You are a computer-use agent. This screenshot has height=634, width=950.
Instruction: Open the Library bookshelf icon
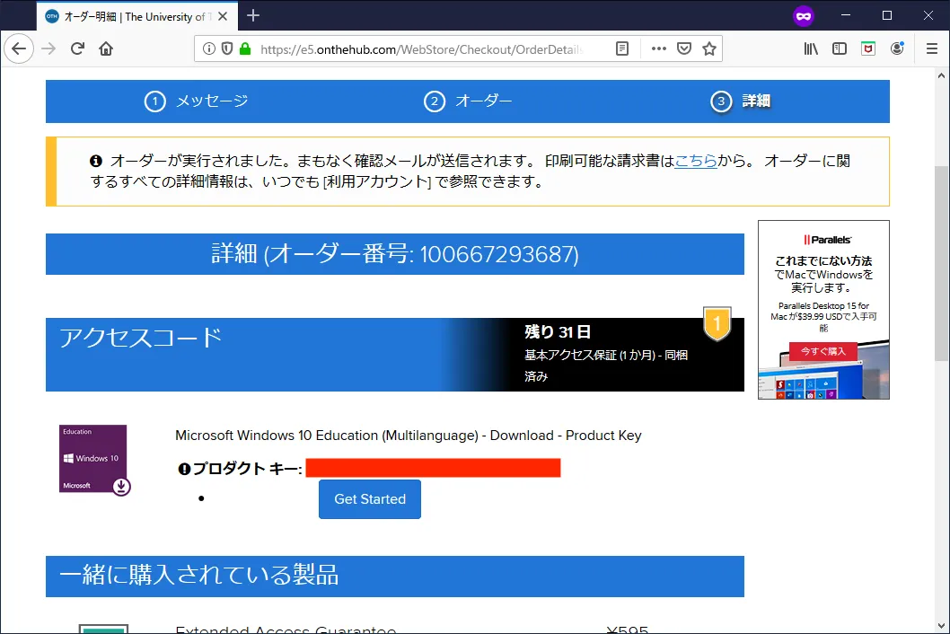[811, 48]
